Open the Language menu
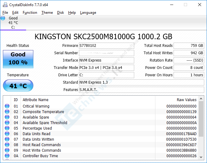The height and width of the screenshot is (163, 207). [88, 13]
